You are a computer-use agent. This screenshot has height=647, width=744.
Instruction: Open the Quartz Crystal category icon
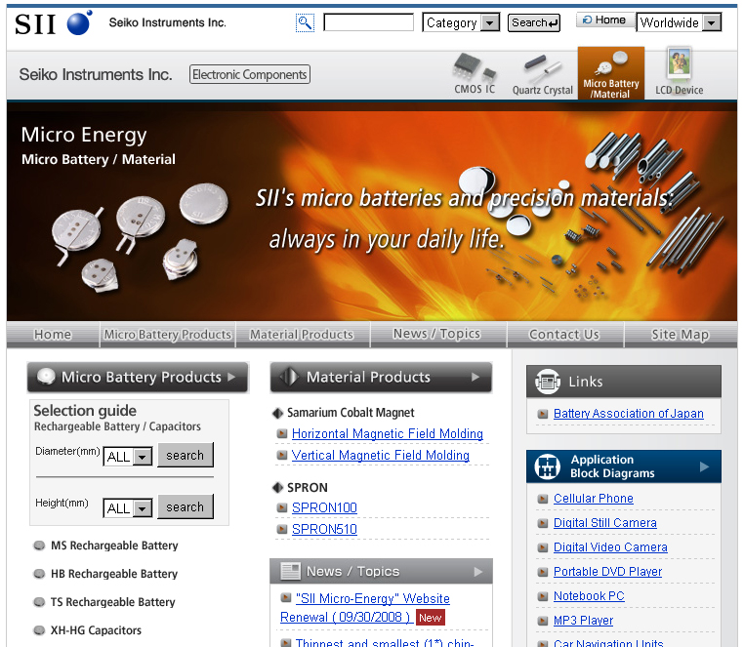click(542, 74)
